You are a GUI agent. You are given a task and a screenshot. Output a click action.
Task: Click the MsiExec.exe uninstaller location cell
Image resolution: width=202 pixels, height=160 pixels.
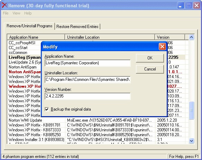pos(110,120)
